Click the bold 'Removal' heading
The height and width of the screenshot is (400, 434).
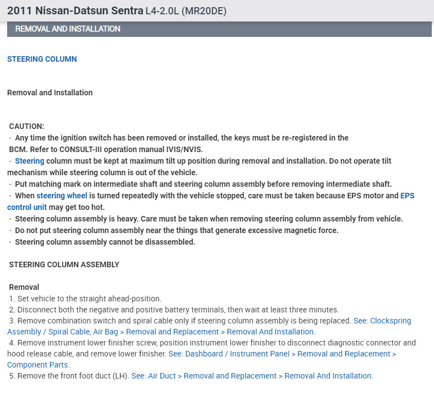point(24,287)
